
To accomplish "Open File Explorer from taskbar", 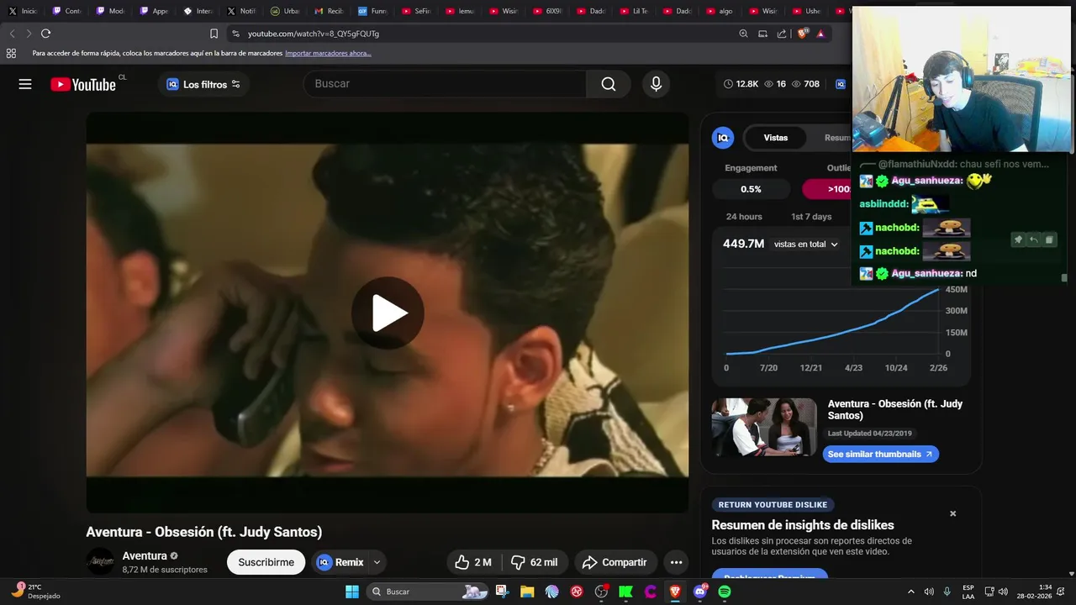I will click(527, 592).
